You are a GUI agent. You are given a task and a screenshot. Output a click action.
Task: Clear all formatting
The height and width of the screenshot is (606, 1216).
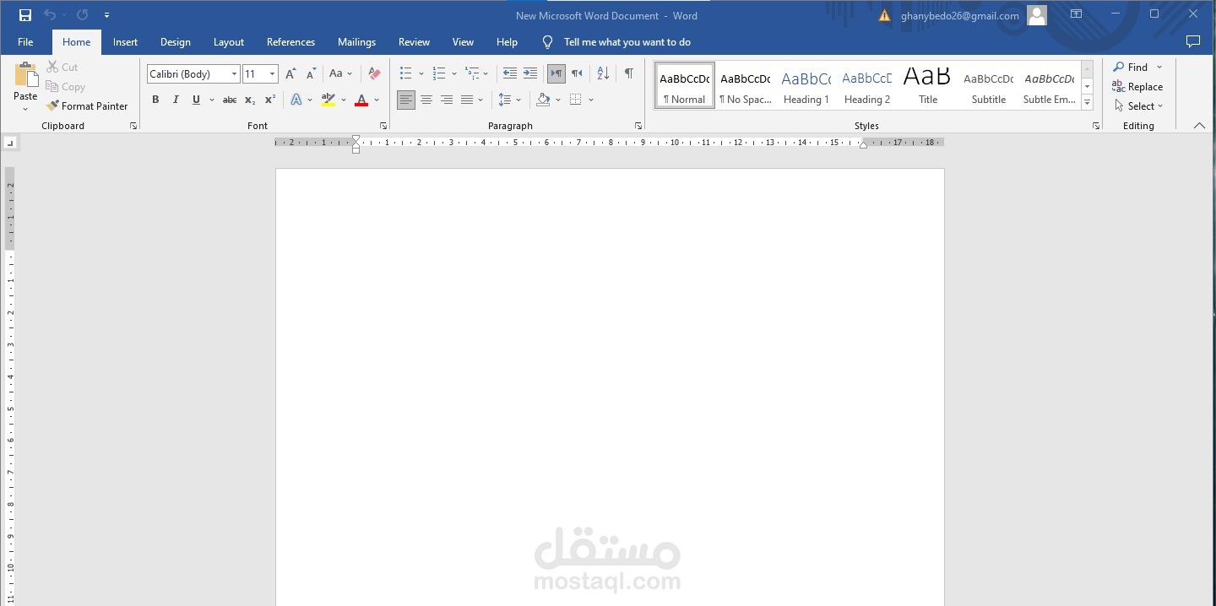(374, 73)
